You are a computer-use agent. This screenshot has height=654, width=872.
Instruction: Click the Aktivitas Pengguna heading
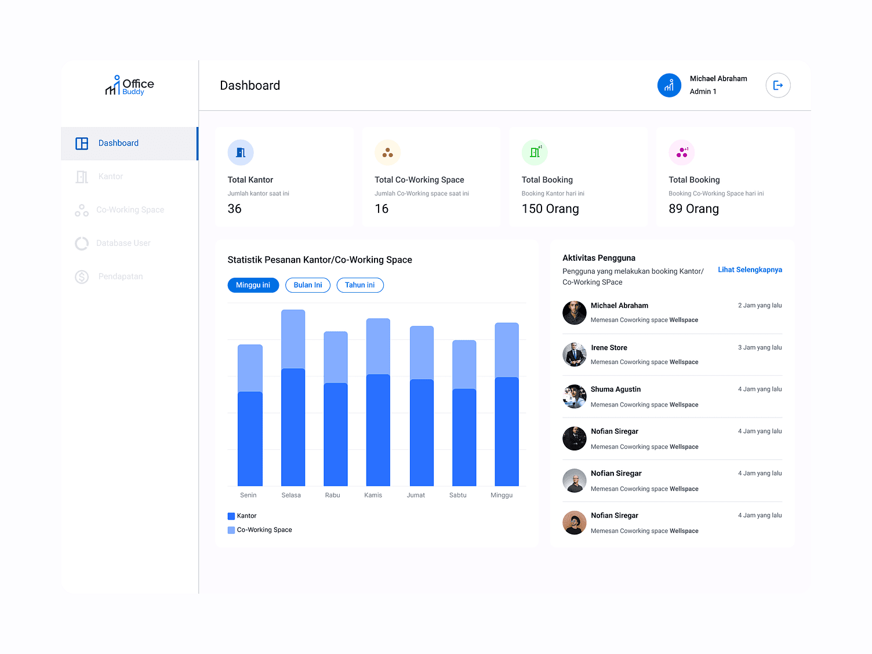tap(599, 258)
